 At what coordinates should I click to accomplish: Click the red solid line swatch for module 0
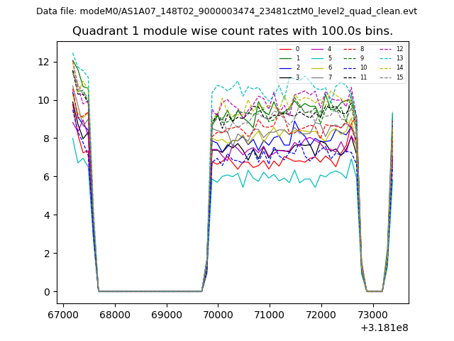285,49
